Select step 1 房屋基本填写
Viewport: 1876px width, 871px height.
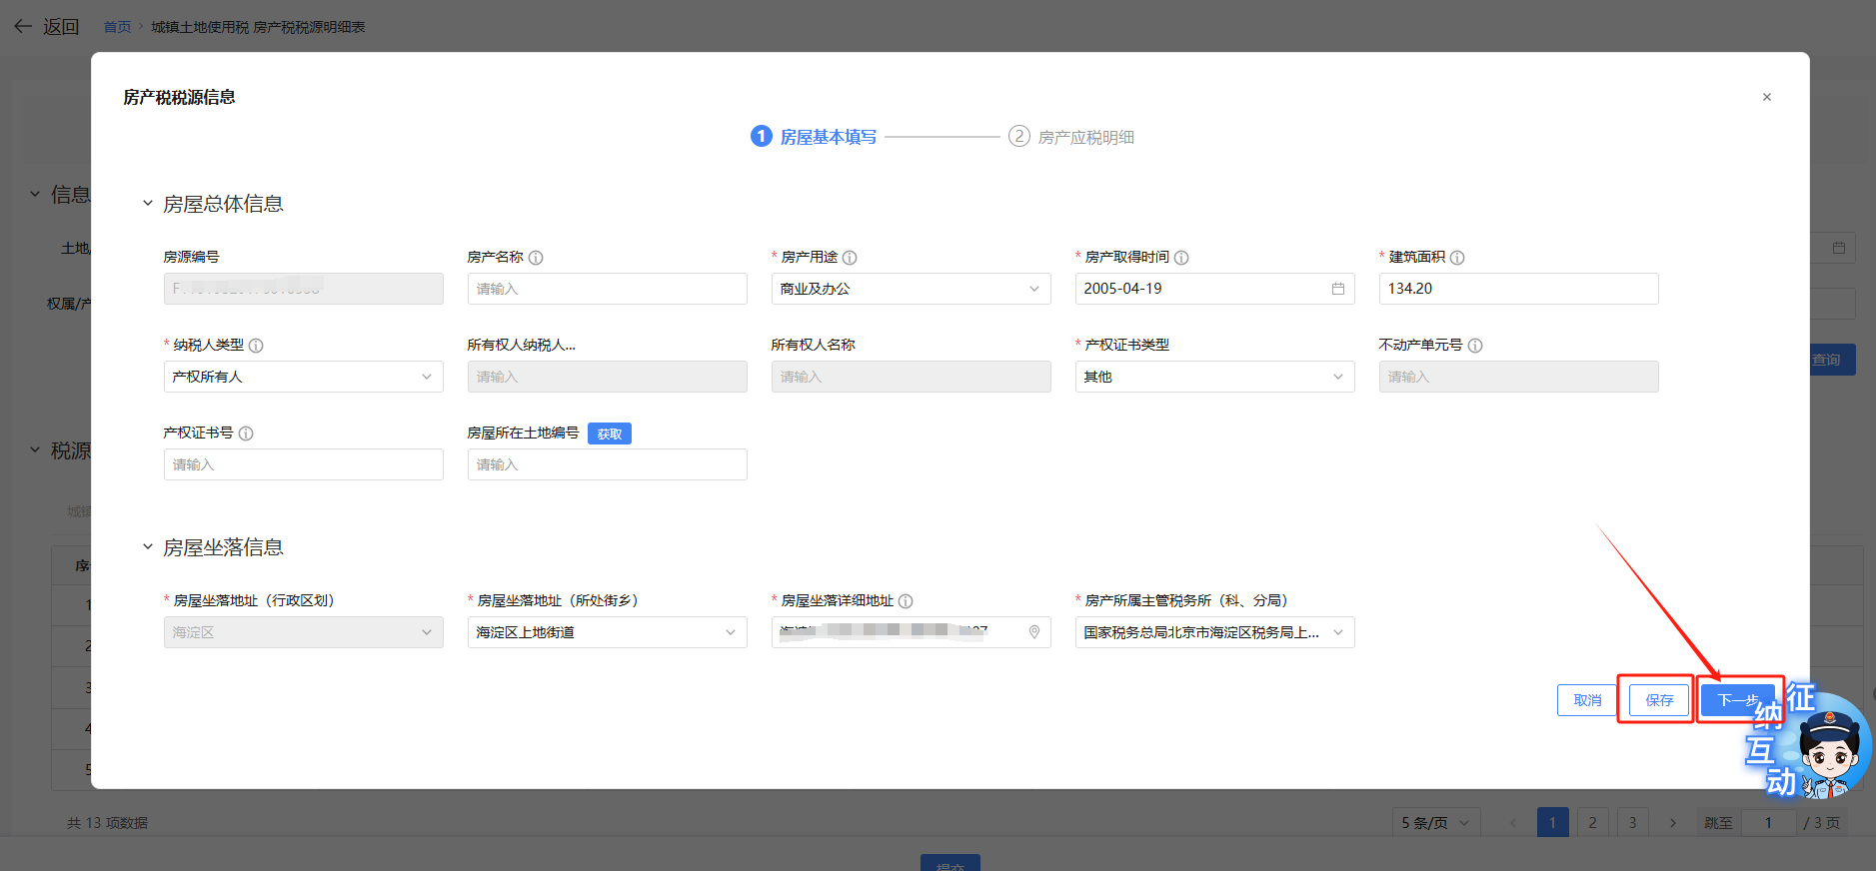(x=814, y=137)
